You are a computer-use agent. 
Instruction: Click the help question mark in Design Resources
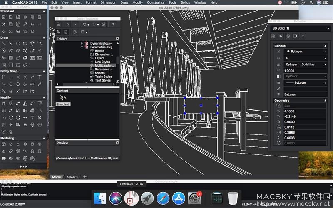[113, 25]
